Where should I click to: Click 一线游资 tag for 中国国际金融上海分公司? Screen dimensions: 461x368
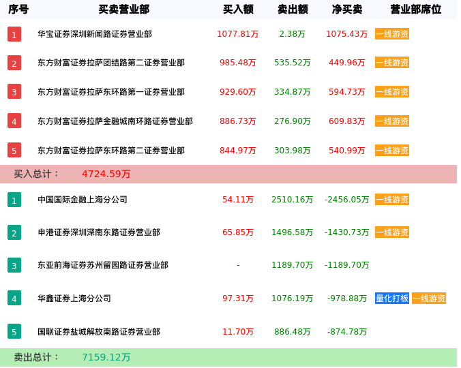tap(392, 200)
